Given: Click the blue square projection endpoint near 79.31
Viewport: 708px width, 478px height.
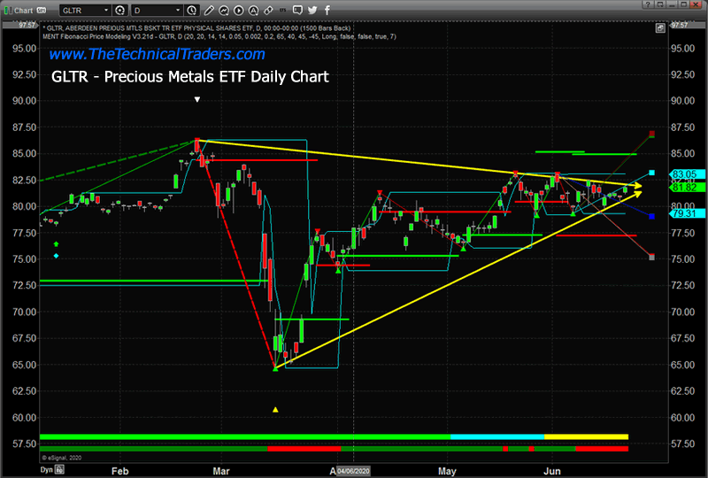Looking at the screenshot, I should tap(652, 216).
